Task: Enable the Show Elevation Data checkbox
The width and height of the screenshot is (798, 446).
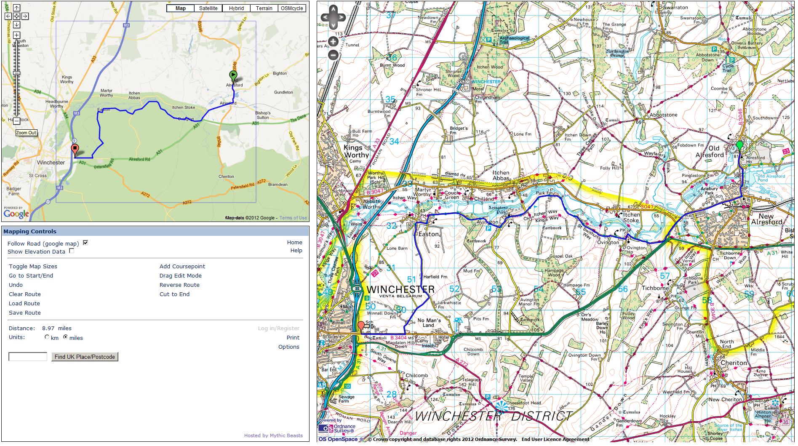Action: point(72,251)
